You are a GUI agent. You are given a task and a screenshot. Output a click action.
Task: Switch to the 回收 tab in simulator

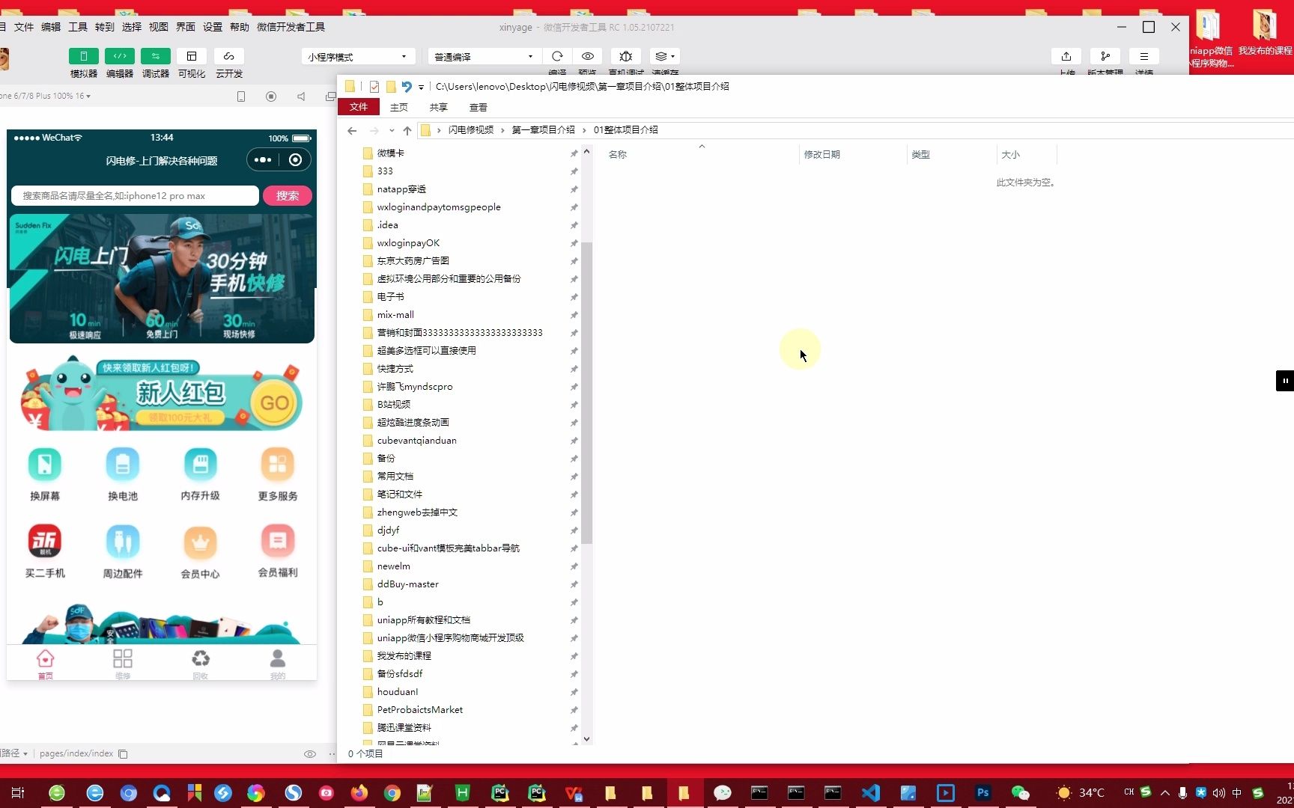200,664
